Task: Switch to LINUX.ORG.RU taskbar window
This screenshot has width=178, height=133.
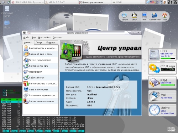Action: click(27, 2)
